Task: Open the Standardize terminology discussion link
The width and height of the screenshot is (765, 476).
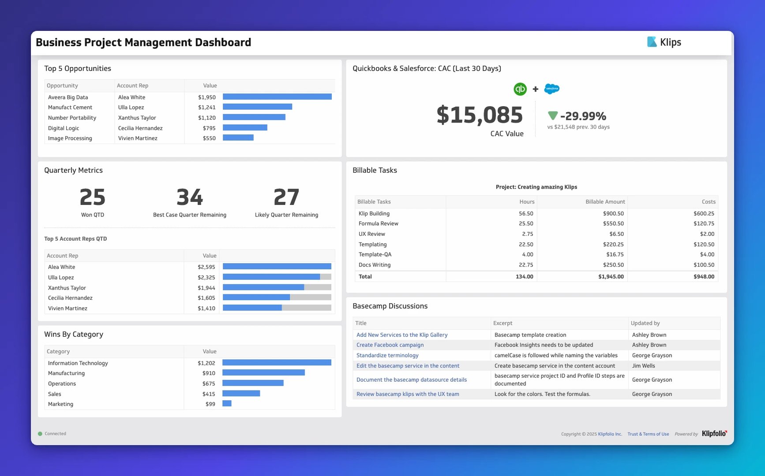Action: 387,355
